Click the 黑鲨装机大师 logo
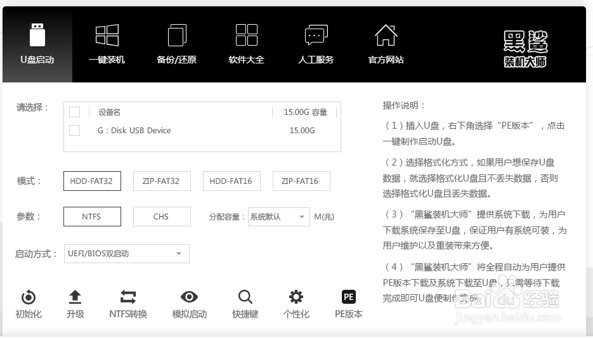This screenshot has height=338, width=593. pyautogui.click(x=525, y=49)
